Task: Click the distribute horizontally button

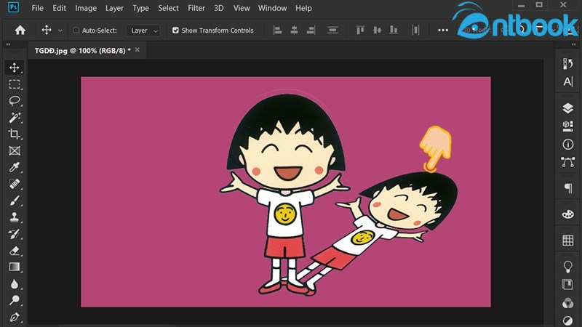Action: tap(415, 30)
